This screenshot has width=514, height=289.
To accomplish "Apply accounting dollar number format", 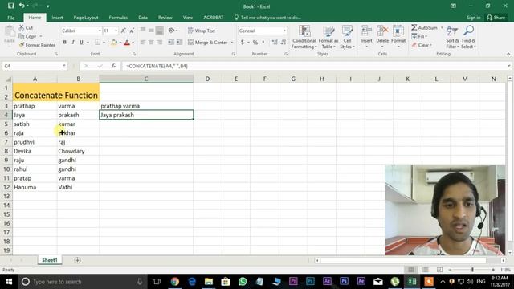I will [243, 43].
